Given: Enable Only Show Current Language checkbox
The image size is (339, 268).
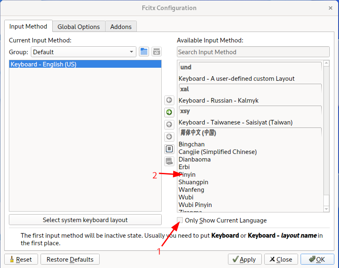Looking at the screenshot, I should [180, 220].
